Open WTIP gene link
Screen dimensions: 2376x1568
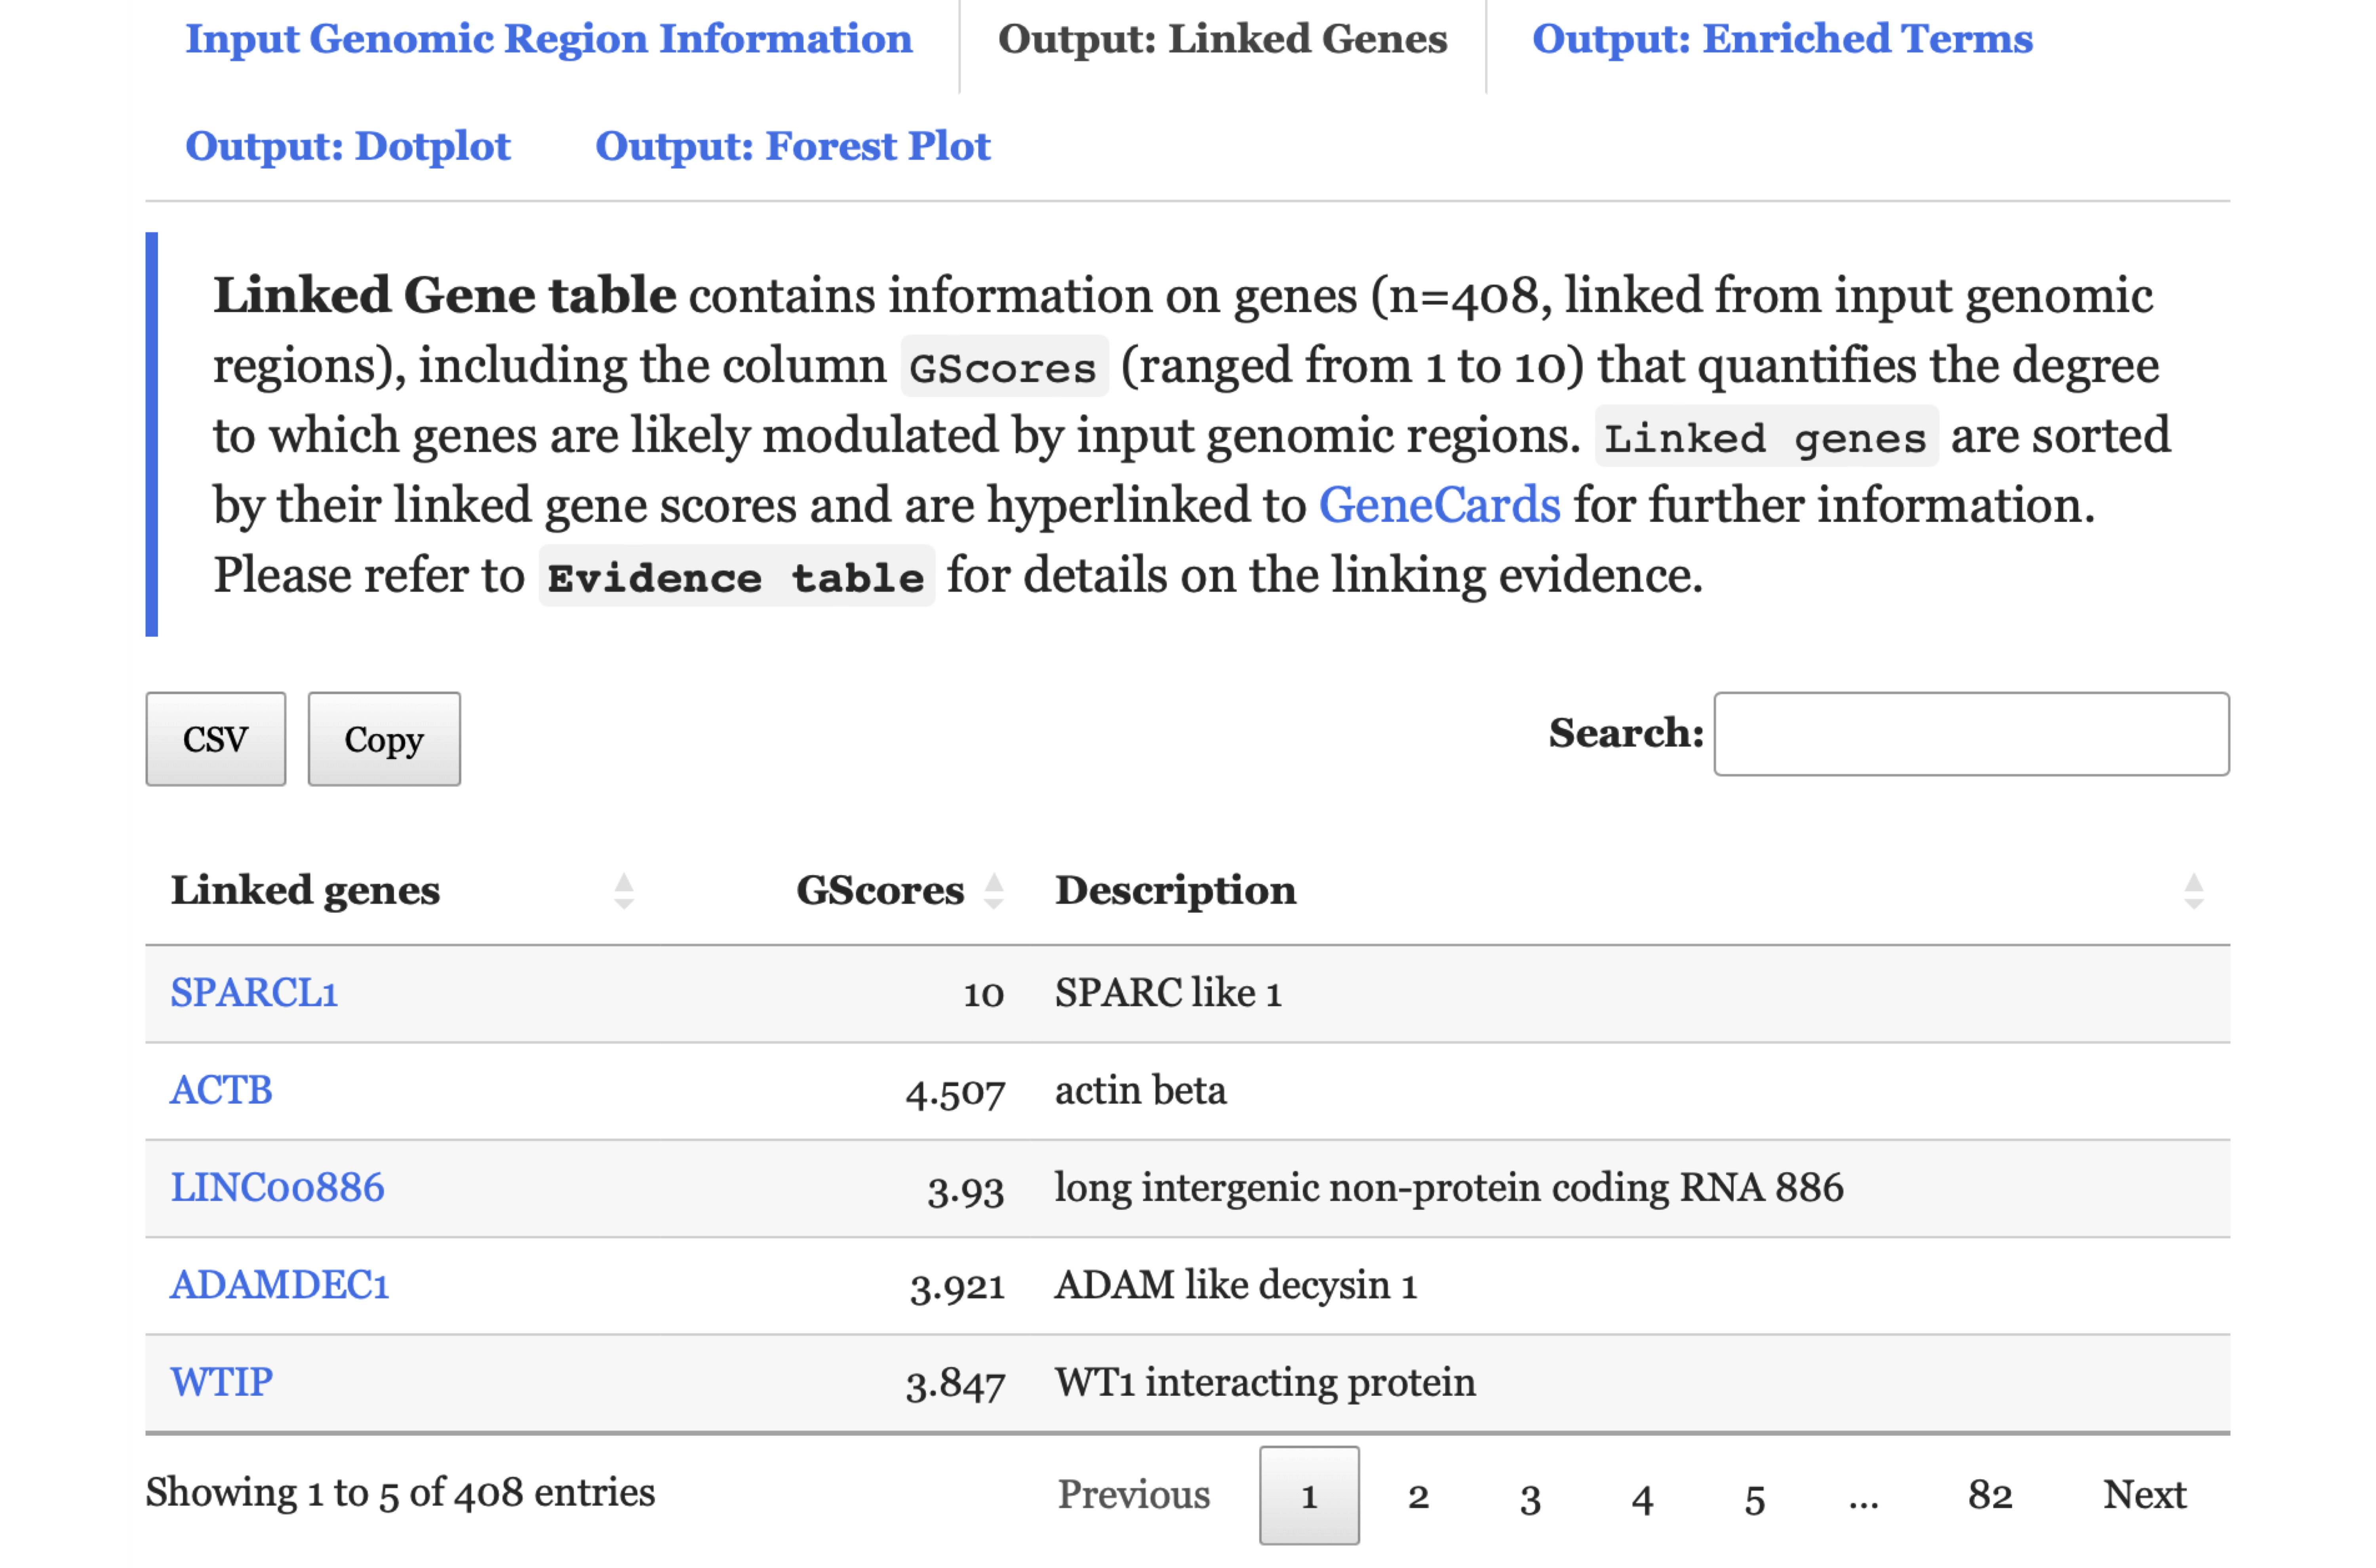(221, 1382)
